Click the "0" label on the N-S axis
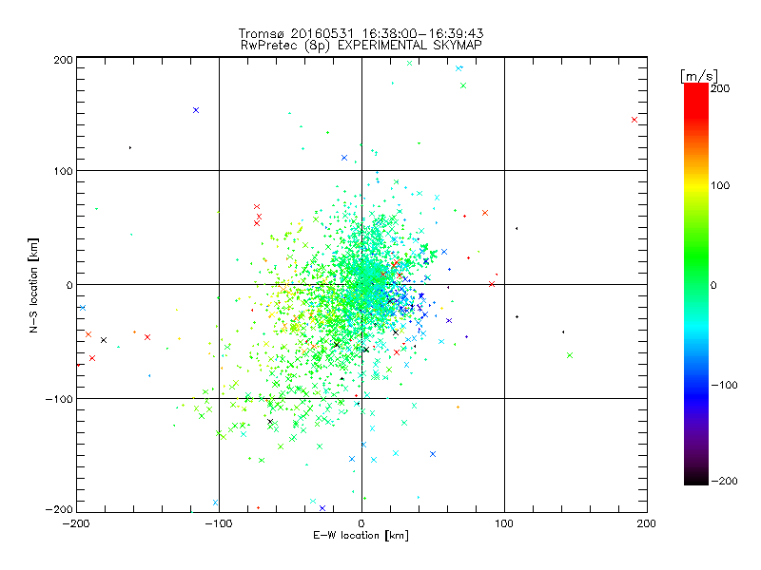 69,285
